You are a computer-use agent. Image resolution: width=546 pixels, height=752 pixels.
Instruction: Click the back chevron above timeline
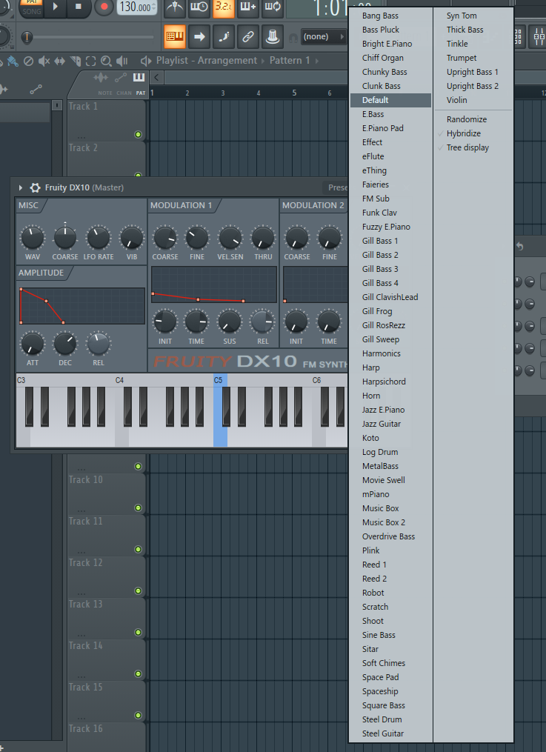point(156,77)
